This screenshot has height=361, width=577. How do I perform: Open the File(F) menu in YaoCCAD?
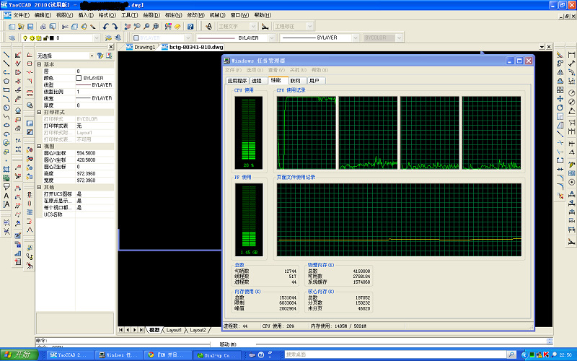click(x=21, y=15)
